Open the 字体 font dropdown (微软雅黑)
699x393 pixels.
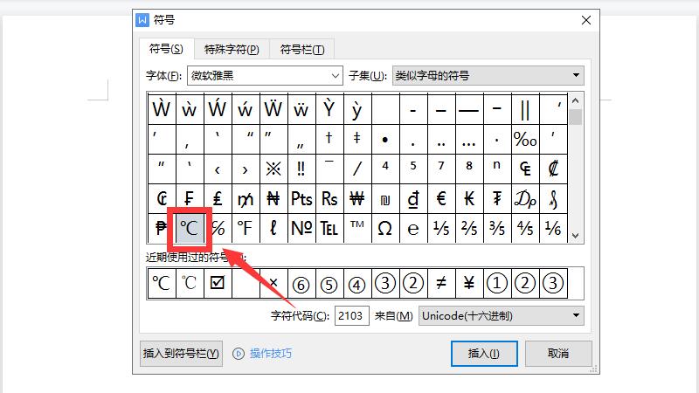(265, 76)
